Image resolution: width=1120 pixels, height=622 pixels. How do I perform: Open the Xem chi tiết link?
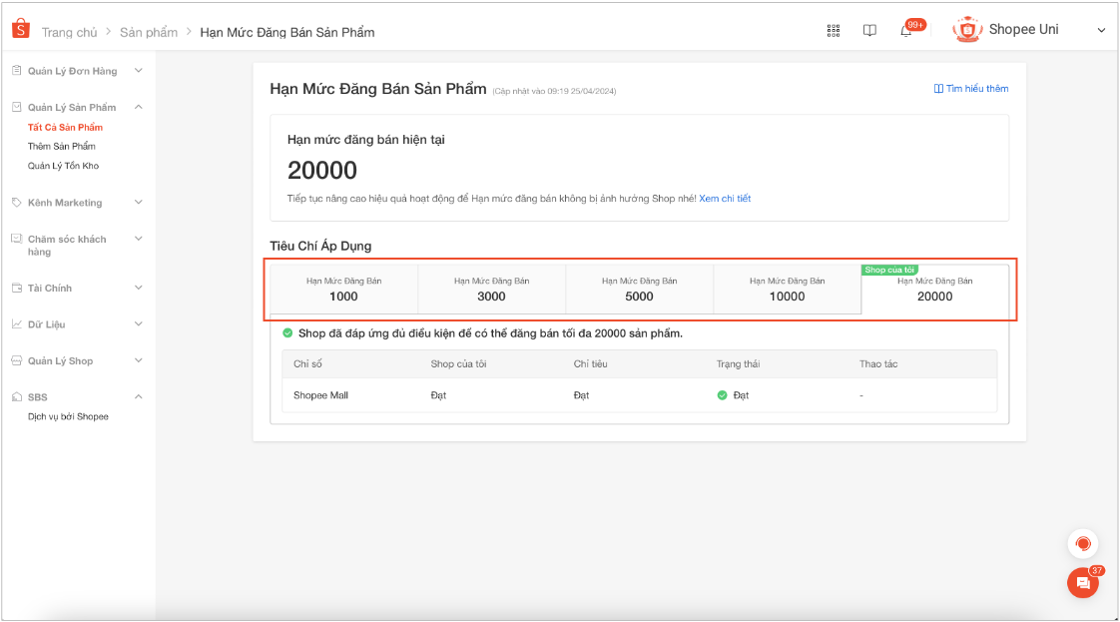[724, 199]
